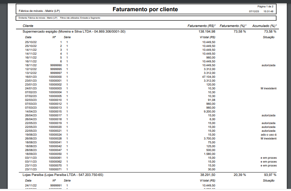
Task: Click the value 6,00 on invoice 10000018
Action: [x=212, y=120]
